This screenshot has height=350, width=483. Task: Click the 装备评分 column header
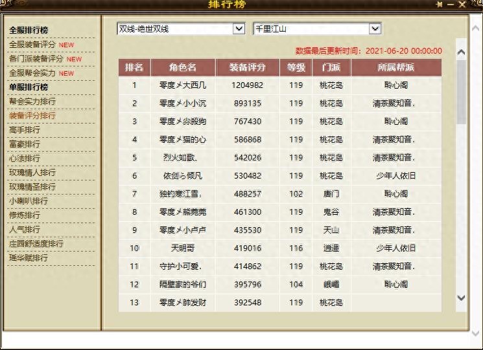[248, 67]
